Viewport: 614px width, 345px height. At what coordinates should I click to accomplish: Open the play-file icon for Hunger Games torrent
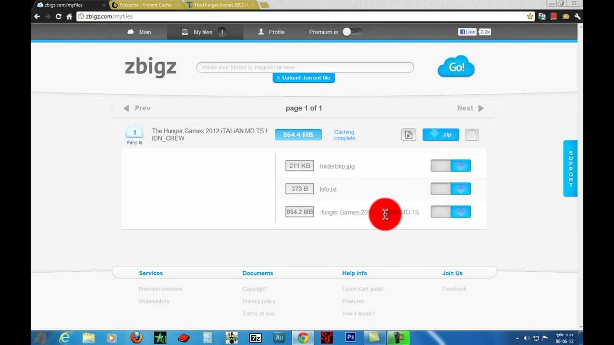(409, 135)
